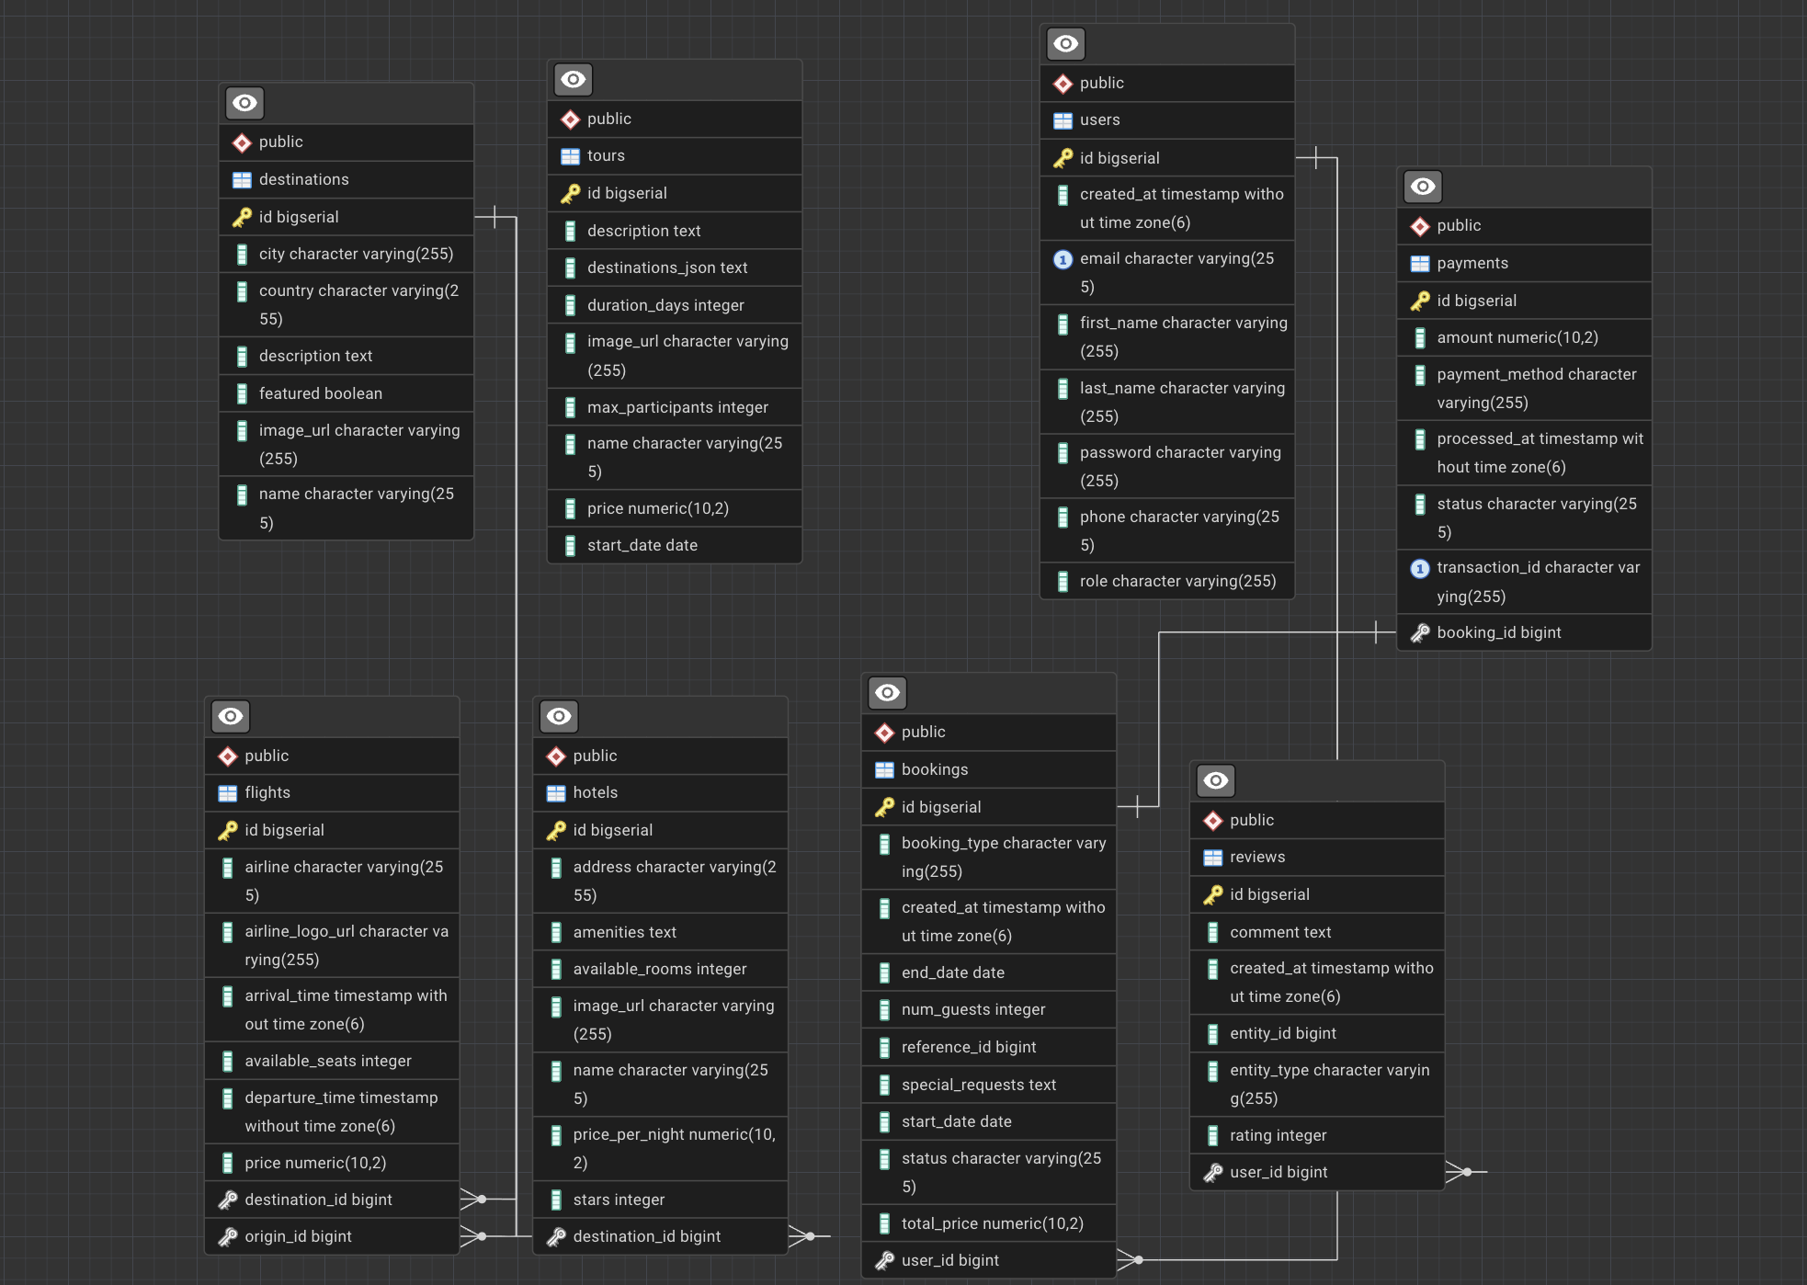Click unique constraint icon on email column
Viewport: 1807px width, 1285px height.
click(x=1063, y=259)
